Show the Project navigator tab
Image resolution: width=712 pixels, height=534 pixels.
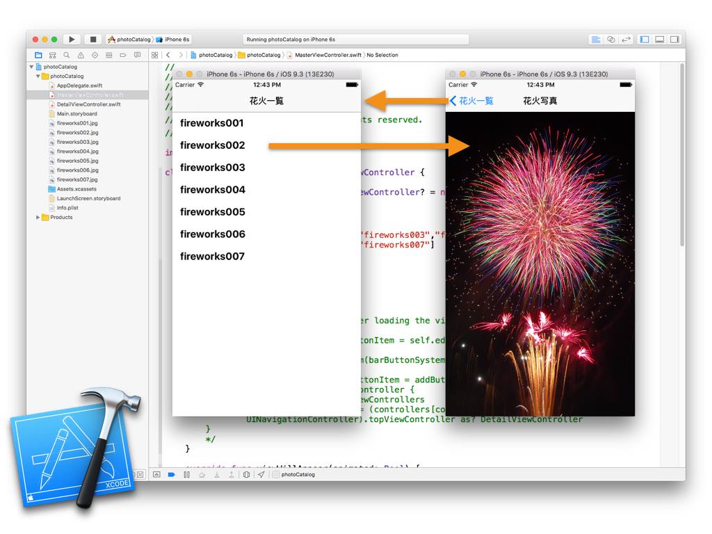point(39,55)
